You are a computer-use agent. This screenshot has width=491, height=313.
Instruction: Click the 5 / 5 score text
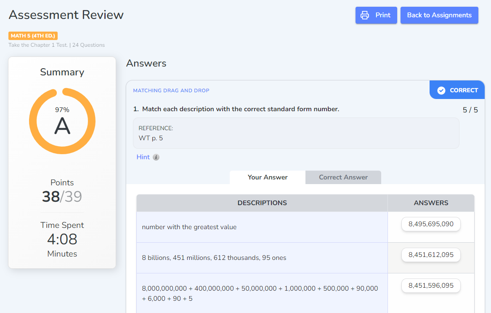pyautogui.click(x=470, y=110)
